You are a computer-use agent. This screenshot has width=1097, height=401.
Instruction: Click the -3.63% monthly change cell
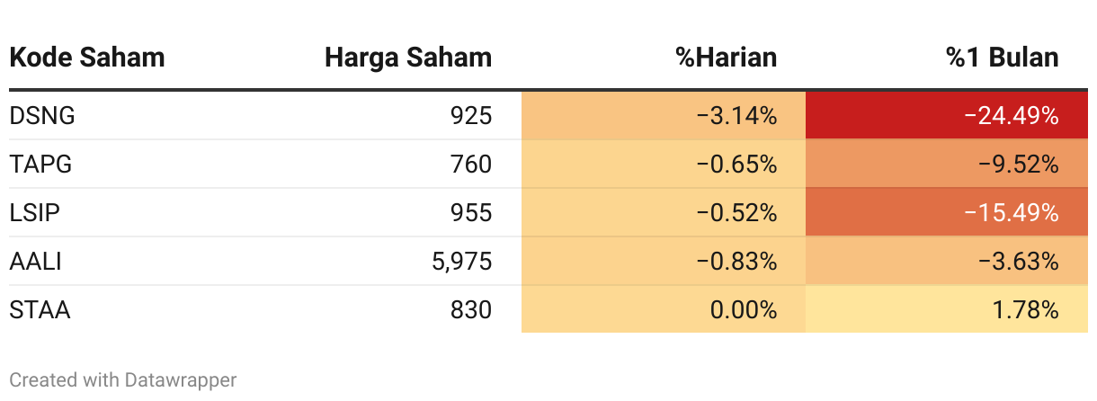pos(947,262)
